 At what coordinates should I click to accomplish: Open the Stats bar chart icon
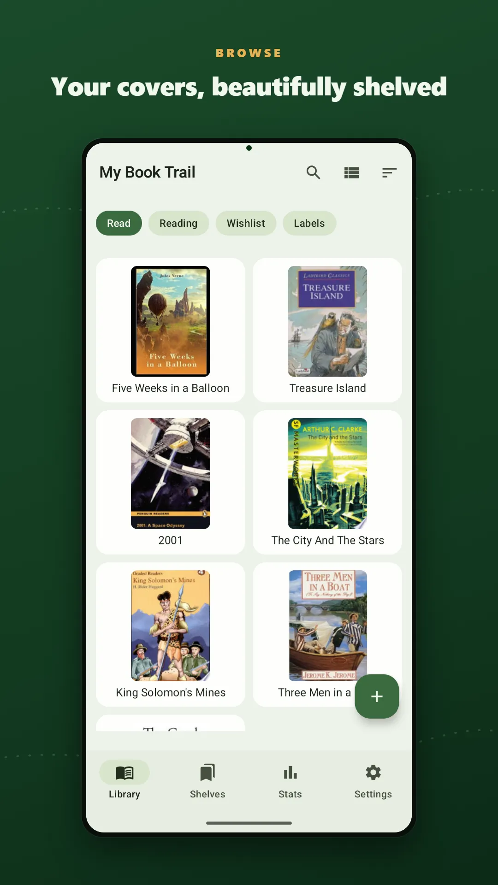pyautogui.click(x=290, y=773)
